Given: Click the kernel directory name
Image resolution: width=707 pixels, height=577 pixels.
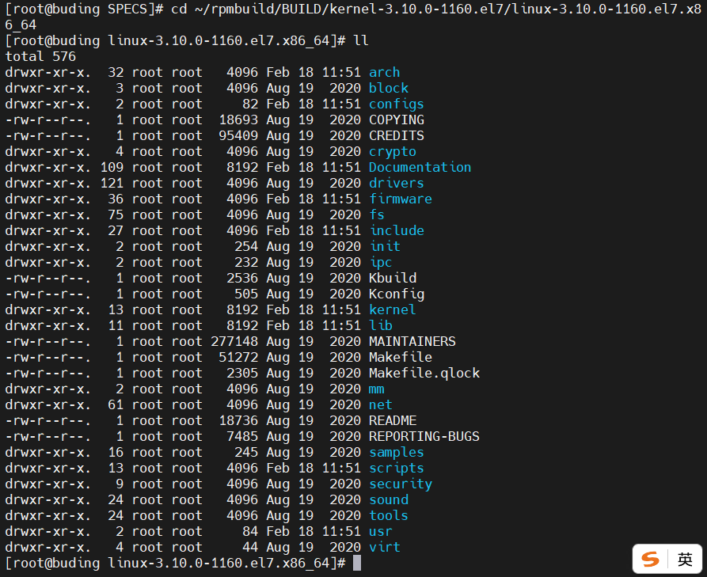Looking at the screenshot, I should click(x=392, y=309).
